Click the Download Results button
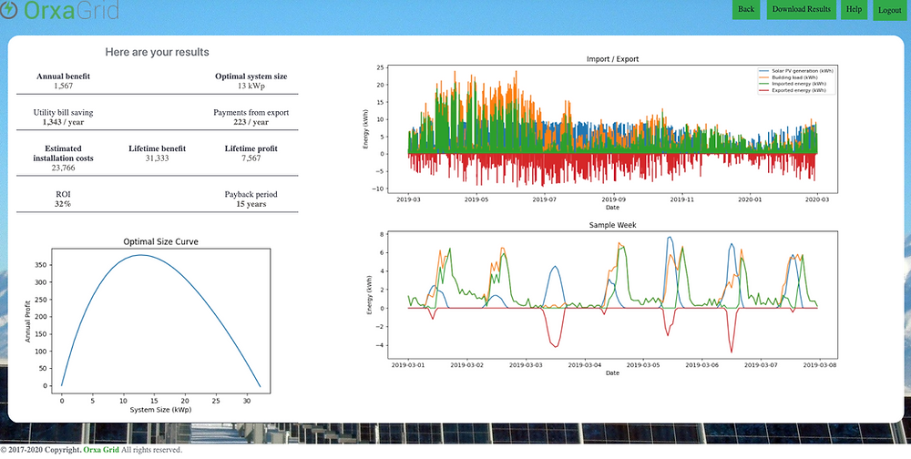 pos(801,9)
